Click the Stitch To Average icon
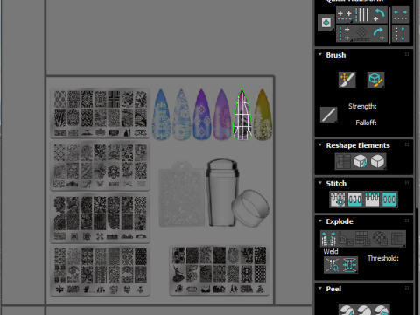The width and height of the screenshot is (420, 315). tap(355, 199)
